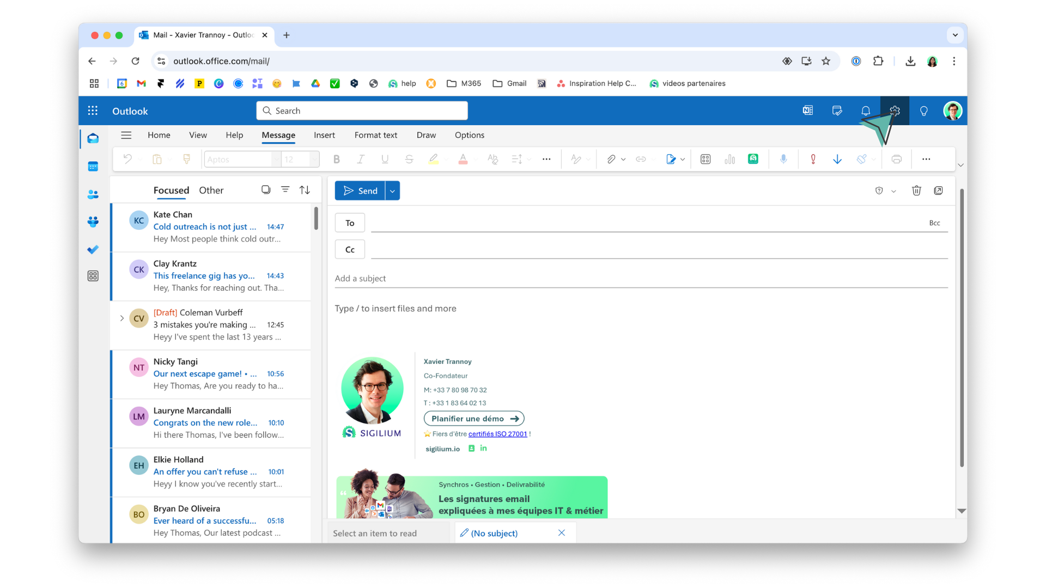Switch to the Other inbox tab
This screenshot has width=1046, height=588.
pos(211,190)
